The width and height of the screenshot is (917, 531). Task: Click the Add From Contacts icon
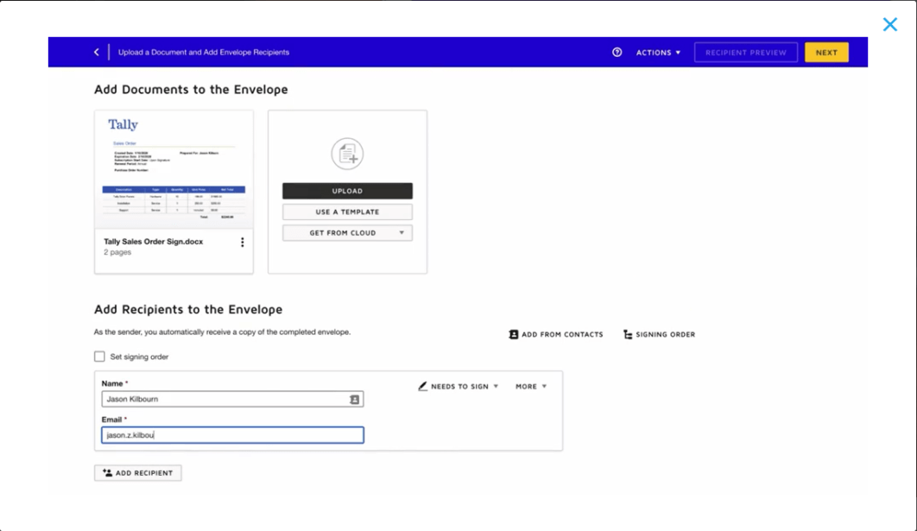pyautogui.click(x=512, y=334)
